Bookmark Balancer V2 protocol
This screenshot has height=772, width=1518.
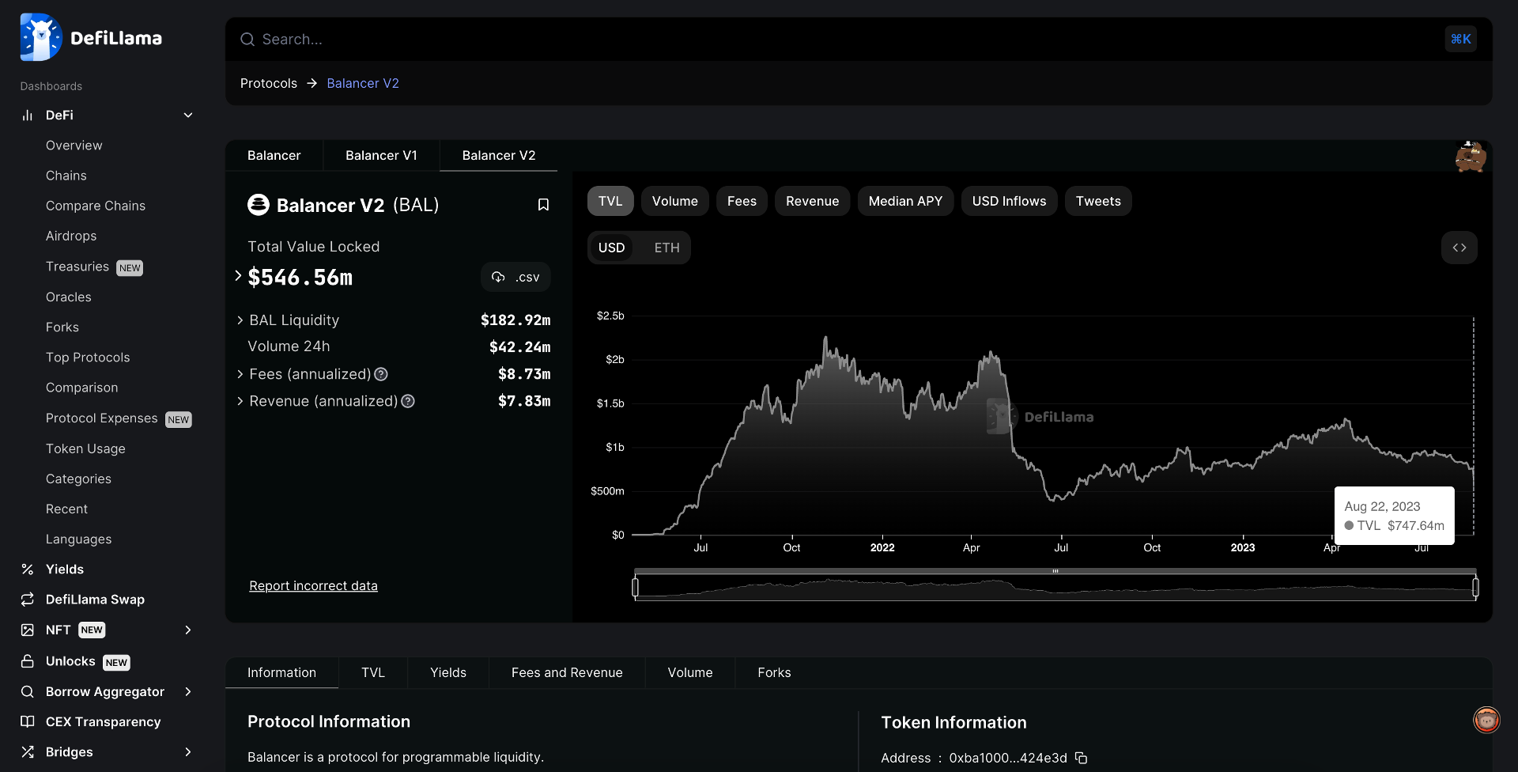[x=543, y=205]
